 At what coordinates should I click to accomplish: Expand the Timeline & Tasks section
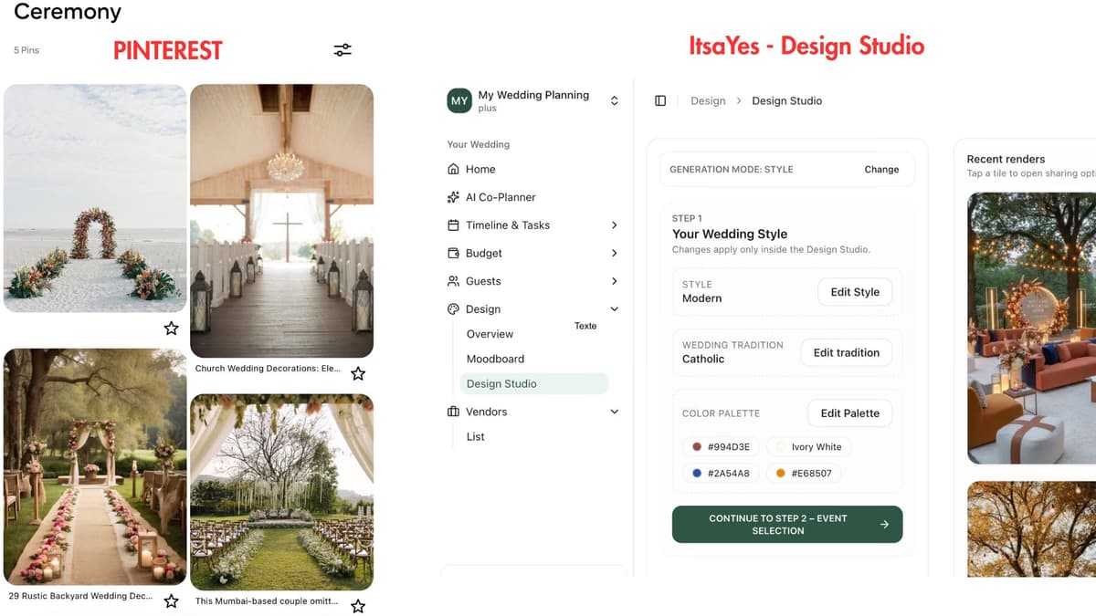click(614, 224)
